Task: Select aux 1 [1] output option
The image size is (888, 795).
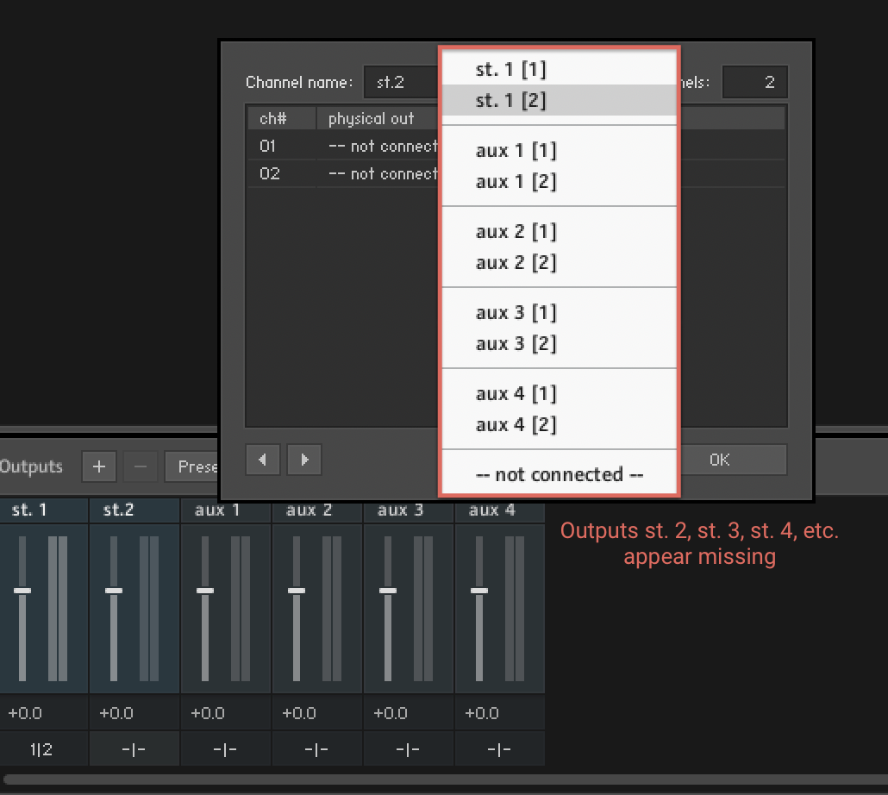Action: point(516,151)
